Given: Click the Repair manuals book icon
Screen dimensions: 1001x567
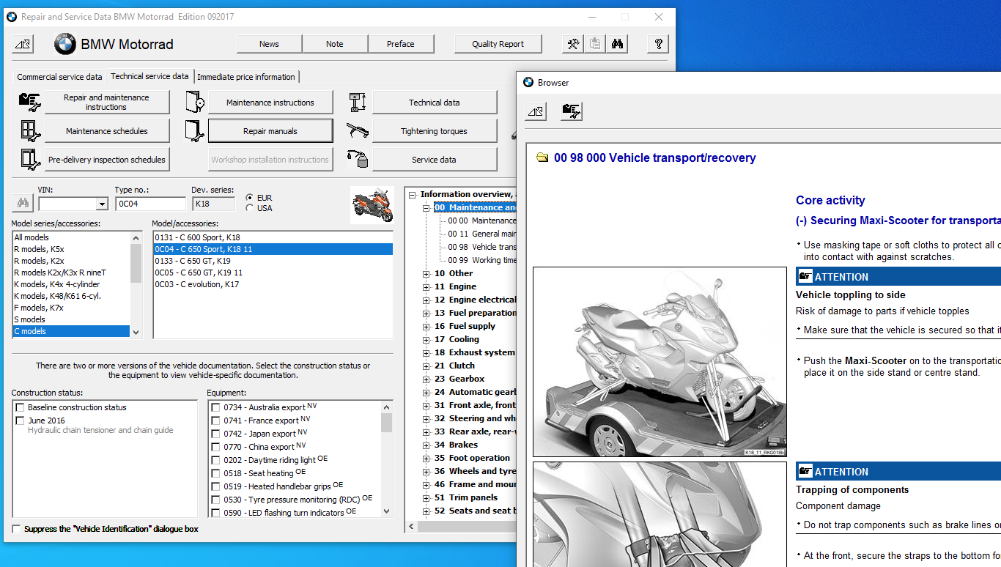Looking at the screenshot, I should 194,131.
